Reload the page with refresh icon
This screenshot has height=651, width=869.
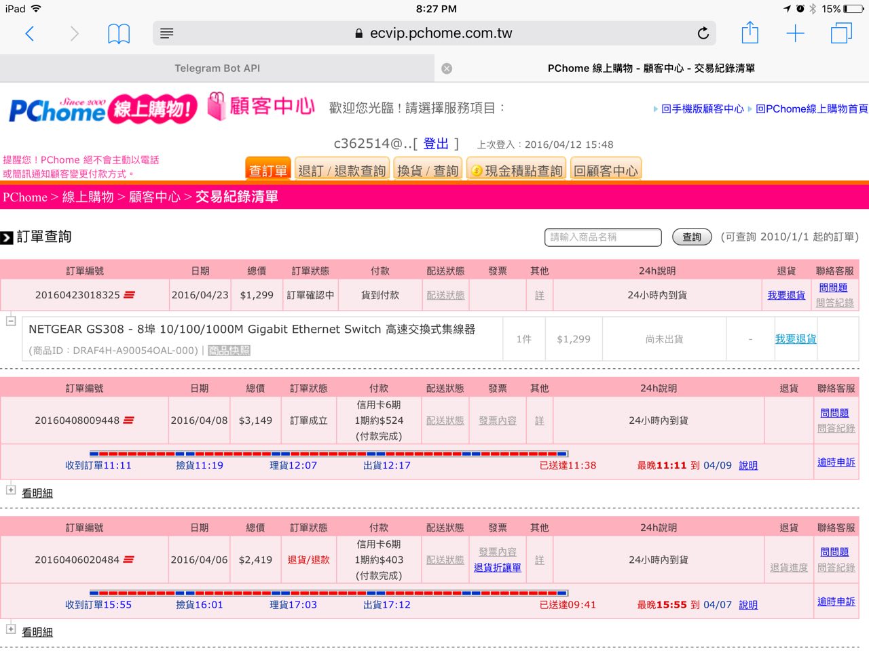point(703,33)
